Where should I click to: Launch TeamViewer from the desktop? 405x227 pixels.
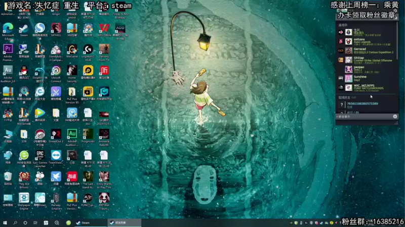coord(56,157)
